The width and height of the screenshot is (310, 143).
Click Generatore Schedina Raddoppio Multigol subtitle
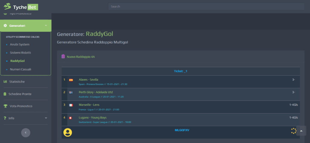tap(92, 42)
